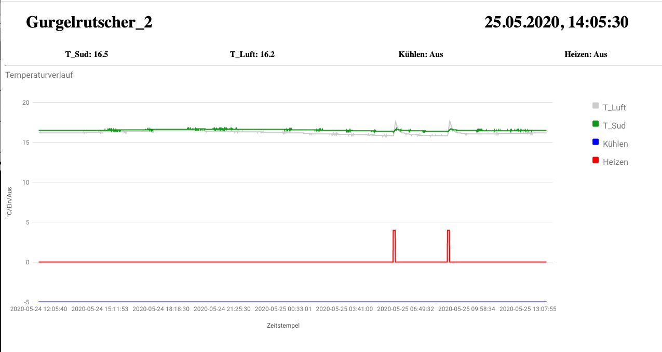662x352 pixels.
Task: Select the Kühlen legend label text
Action: [x=615, y=144]
